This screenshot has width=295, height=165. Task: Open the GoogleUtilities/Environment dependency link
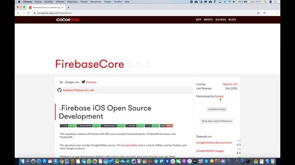point(214,143)
